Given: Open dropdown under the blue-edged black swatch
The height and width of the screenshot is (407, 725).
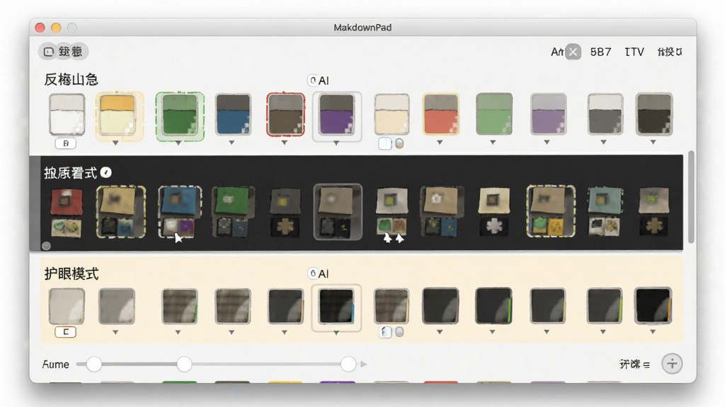Looking at the screenshot, I should tap(336, 333).
